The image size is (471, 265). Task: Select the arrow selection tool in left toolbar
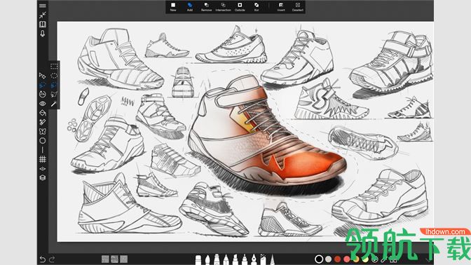point(42,76)
